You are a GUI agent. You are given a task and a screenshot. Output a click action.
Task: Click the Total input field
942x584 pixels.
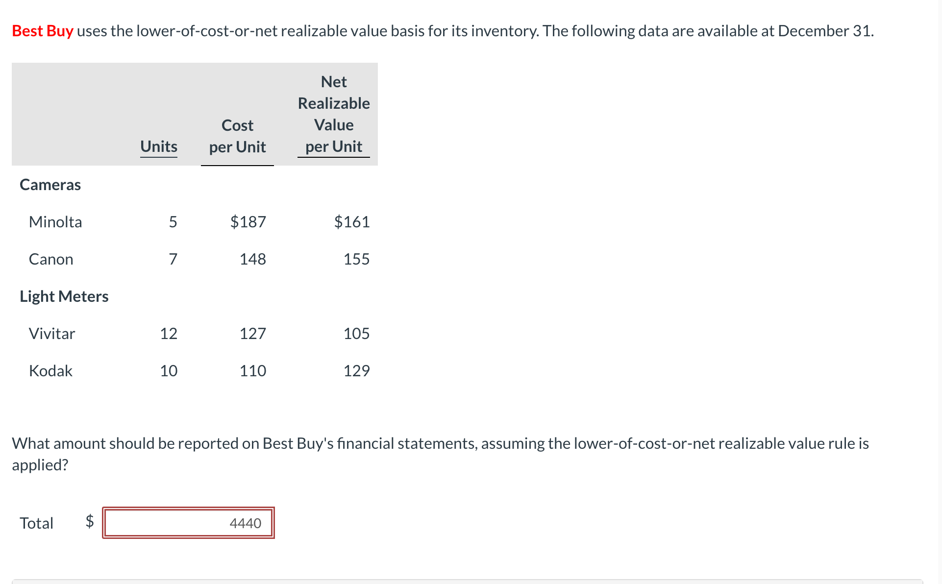click(188, 523)
